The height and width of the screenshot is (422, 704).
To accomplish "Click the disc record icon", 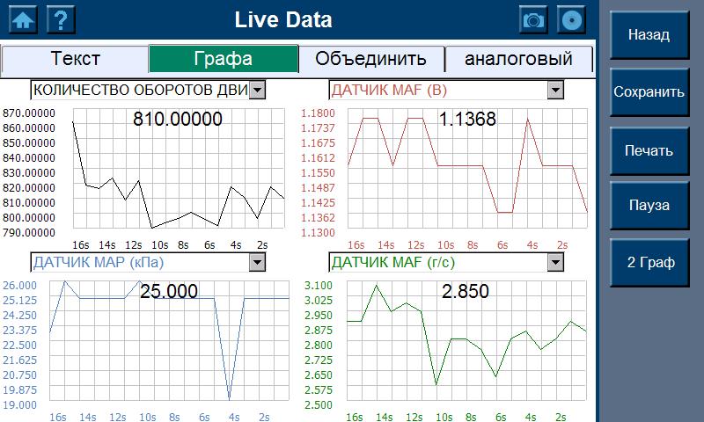I will click(x=572, y=19).
